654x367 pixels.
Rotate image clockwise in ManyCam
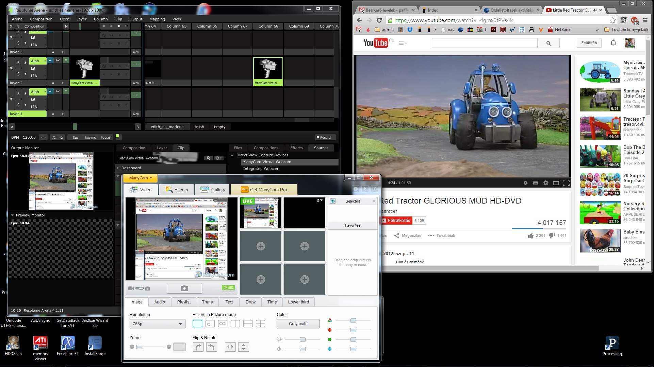[198, 347]
